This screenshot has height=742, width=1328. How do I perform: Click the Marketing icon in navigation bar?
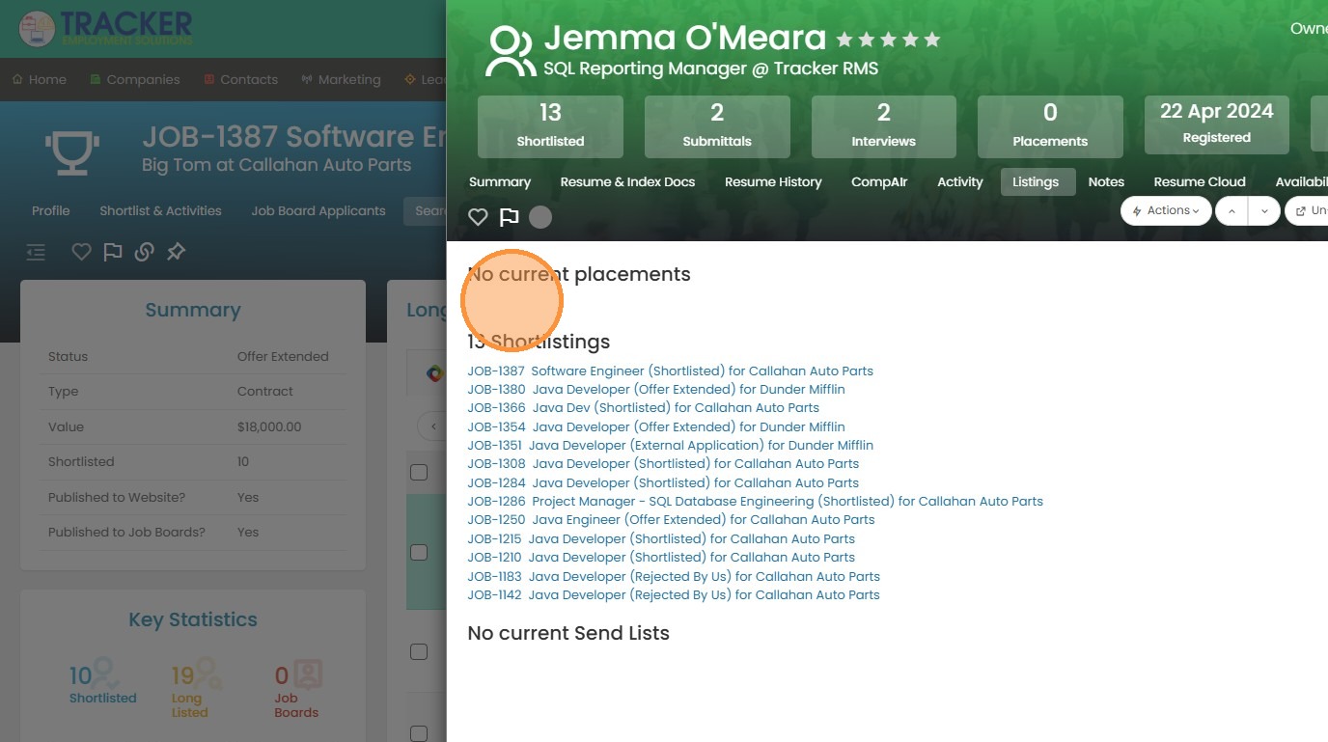point(307,79)
